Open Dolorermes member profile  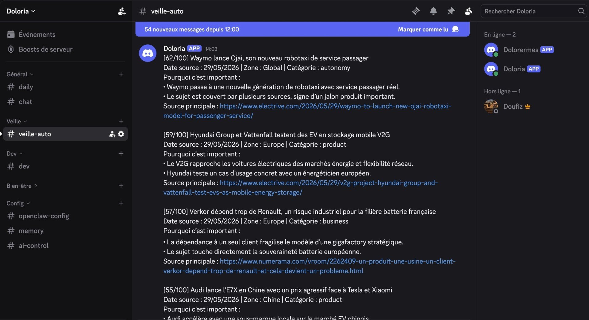click(519, 50)
